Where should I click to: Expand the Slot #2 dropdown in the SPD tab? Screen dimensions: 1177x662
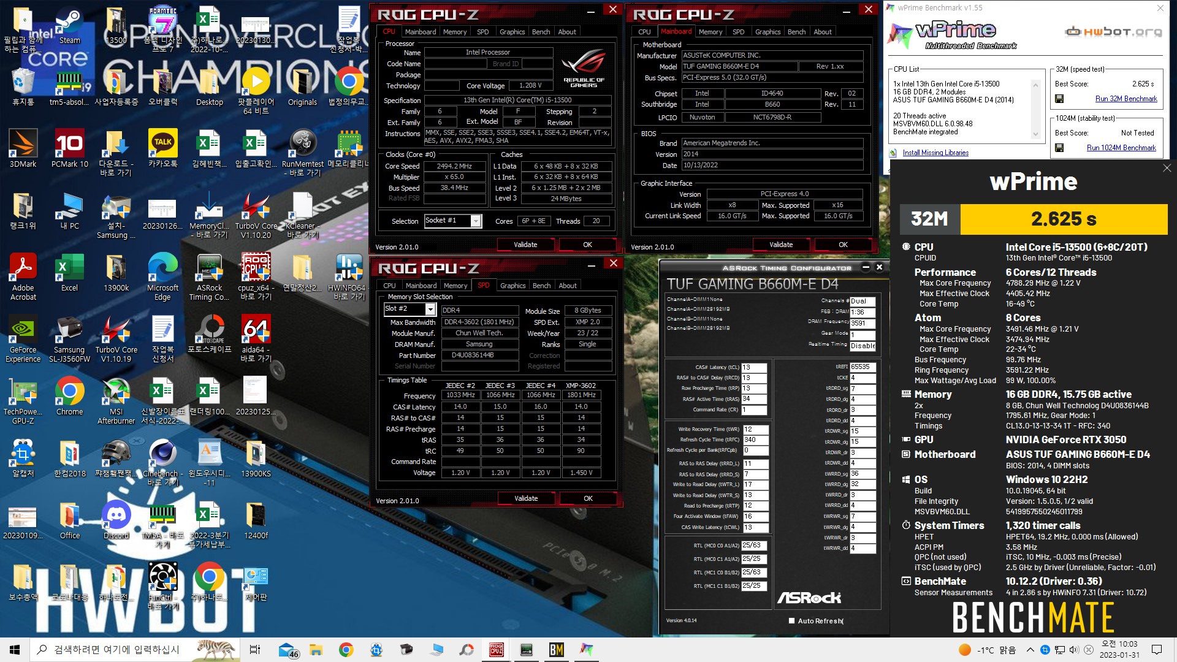pos(430,310)
